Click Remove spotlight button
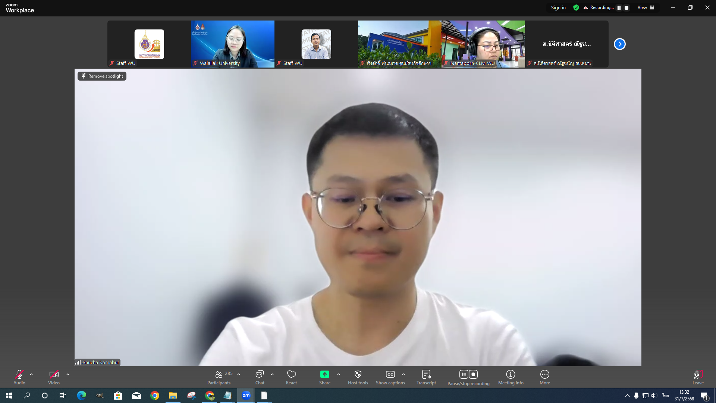 click(102, 76)
